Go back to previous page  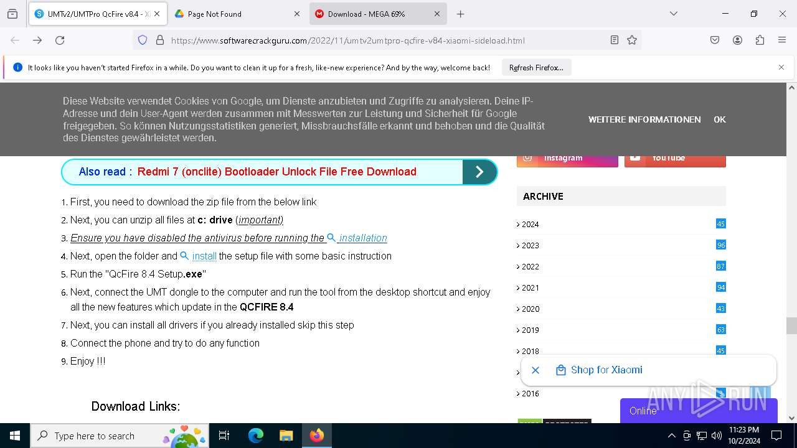(x=15, y=40)
